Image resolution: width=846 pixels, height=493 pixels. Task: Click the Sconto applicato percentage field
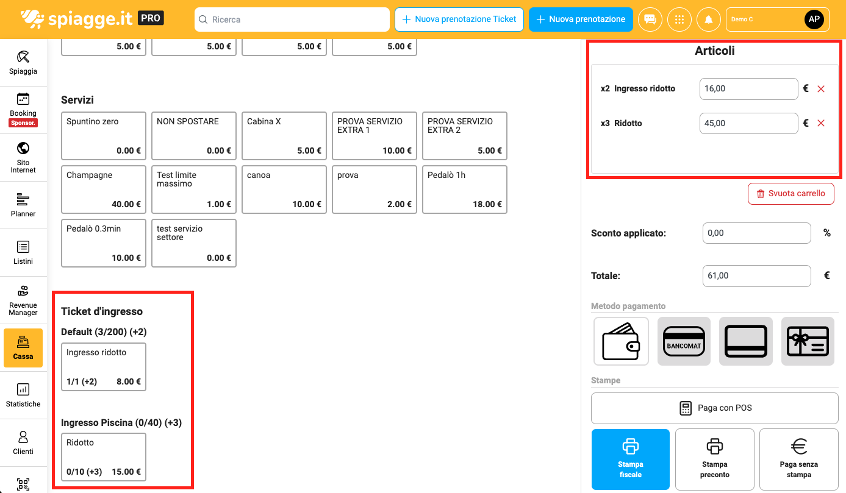(756, 233)
